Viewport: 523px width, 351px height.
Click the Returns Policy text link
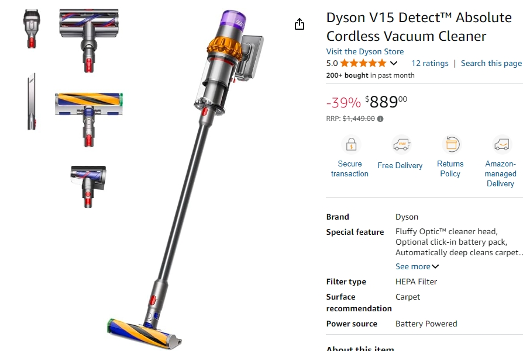450,169
